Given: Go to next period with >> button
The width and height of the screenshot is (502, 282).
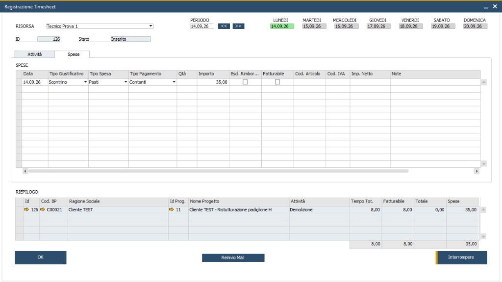Looking at the screenshot, I should pyautogui.click(x=238, y=26).
